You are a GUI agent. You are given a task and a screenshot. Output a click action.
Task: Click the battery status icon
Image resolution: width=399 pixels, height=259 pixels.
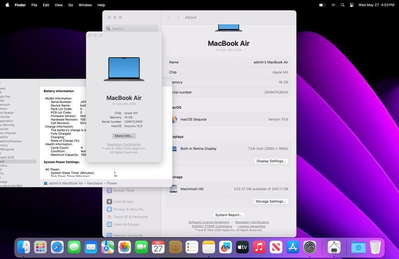[x=322, y=5]
